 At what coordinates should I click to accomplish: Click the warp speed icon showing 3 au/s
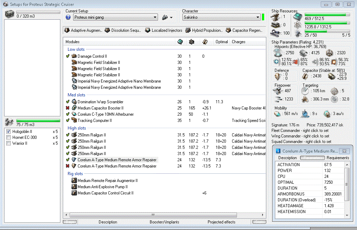pos(327,114)
